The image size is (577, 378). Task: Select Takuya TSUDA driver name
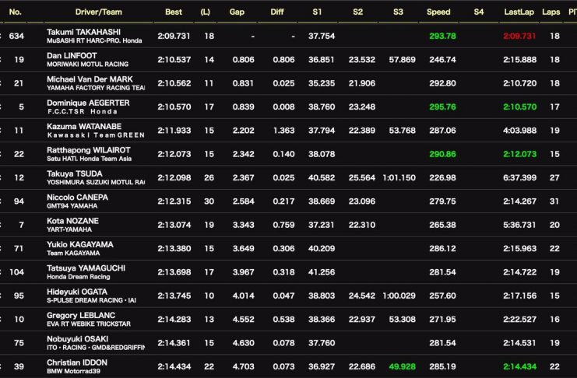click(x=75, y=173)
